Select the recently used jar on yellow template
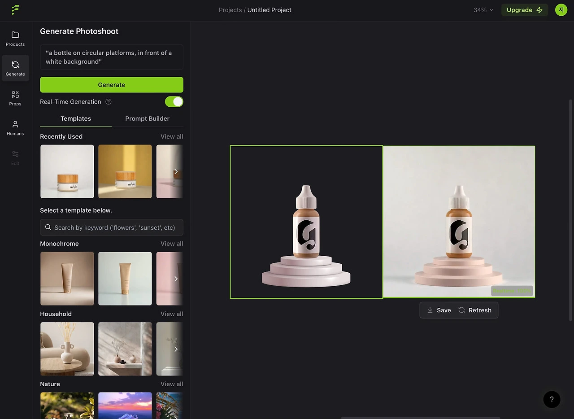Screen dimensions: 574x419 tap(125, 171)
